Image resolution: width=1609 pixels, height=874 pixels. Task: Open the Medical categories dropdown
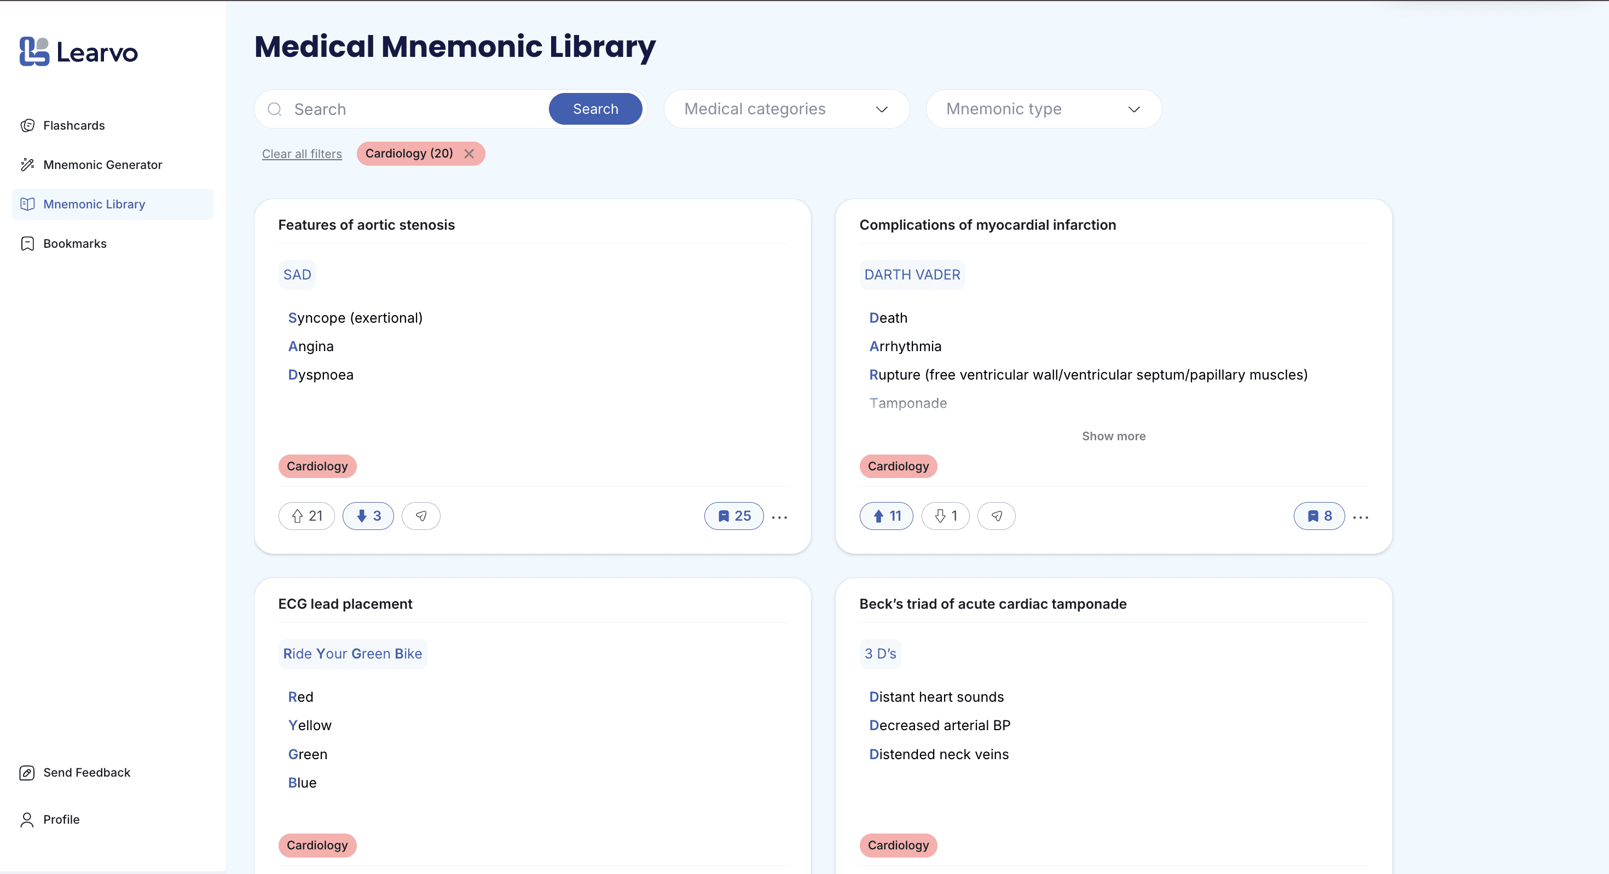[x=786, y=109]
